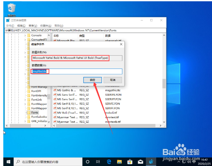
Task: Click the 中 input method indicator
Action: 194,162
